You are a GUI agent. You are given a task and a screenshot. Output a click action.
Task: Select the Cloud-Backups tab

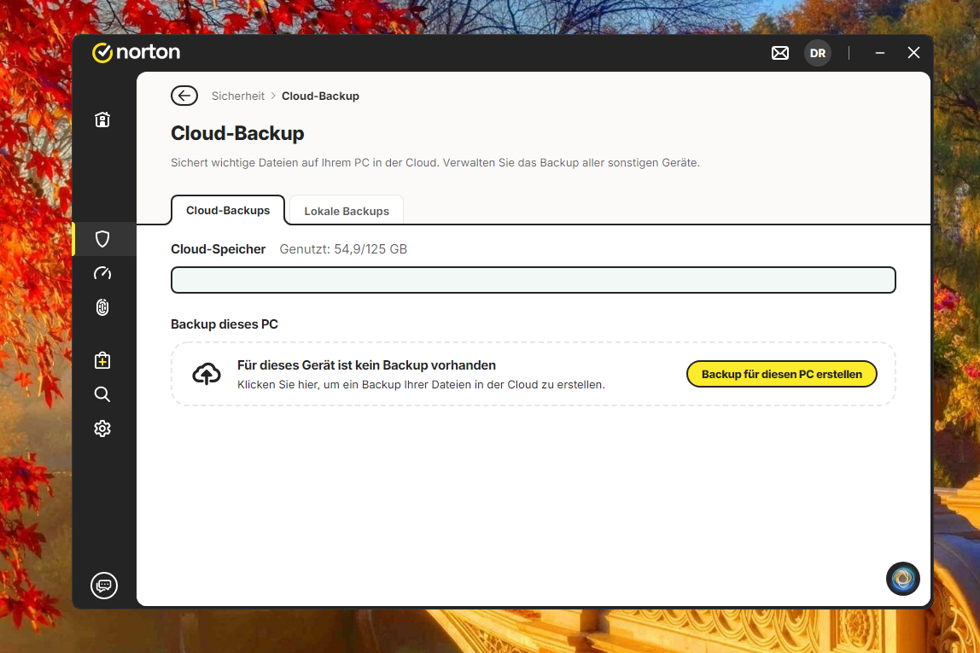[x=228, y=210]
